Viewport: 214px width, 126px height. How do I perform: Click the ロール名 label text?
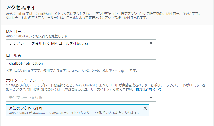tap(14, 55)
